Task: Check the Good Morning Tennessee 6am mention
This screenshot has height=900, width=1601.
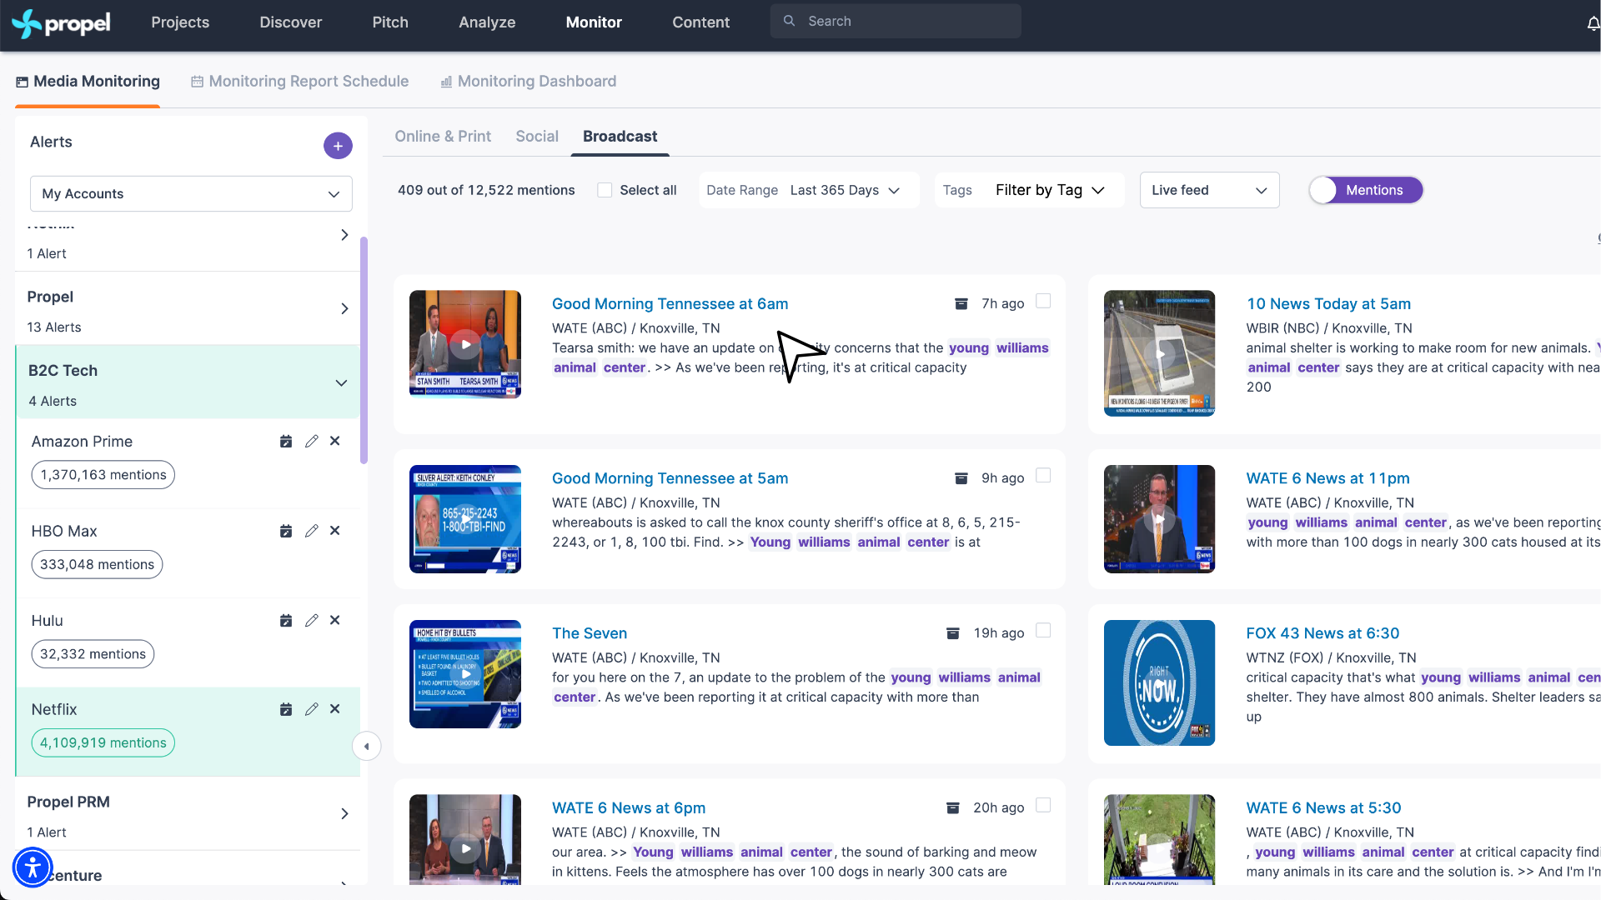Action: (1043, 301)
